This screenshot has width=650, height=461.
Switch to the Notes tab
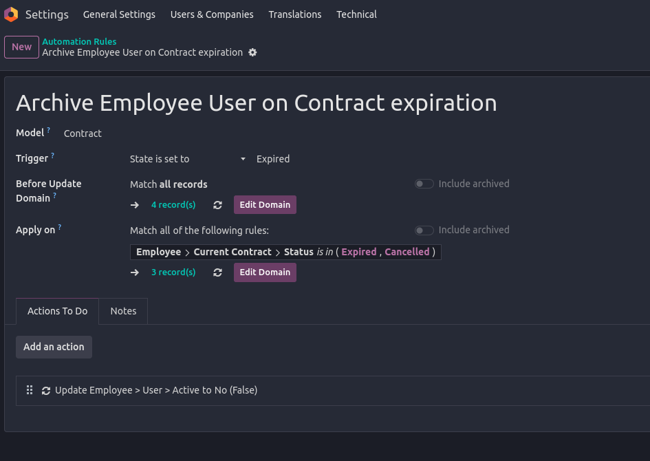(123, 311)
